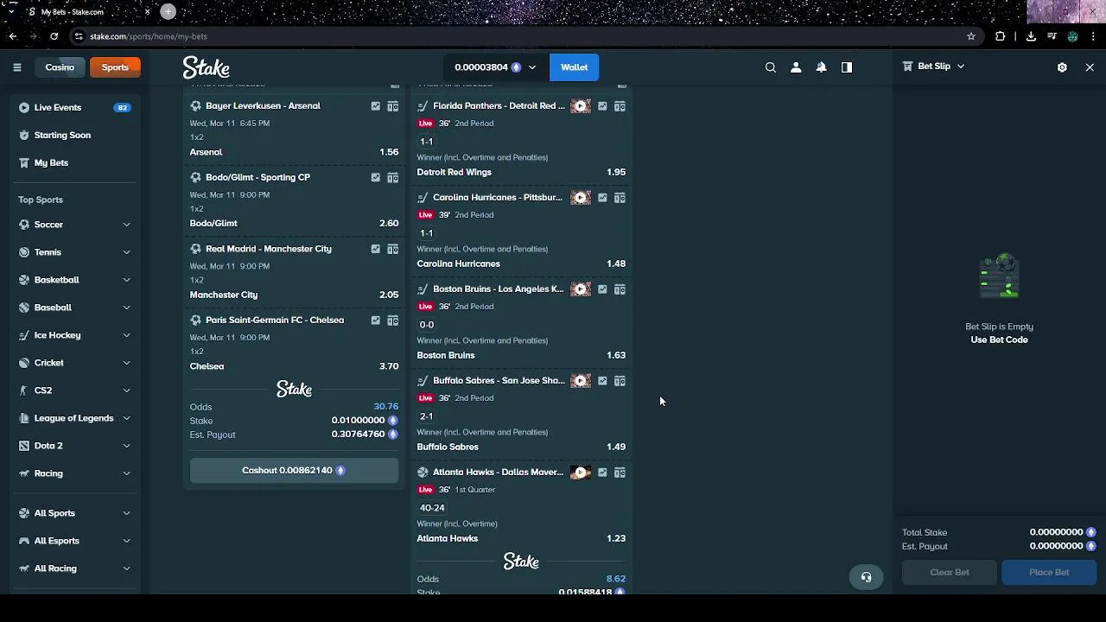Open stats chart for Bodo/Glimt - Sporting CP
1106x622 pixels.
[x=375, y=178]
